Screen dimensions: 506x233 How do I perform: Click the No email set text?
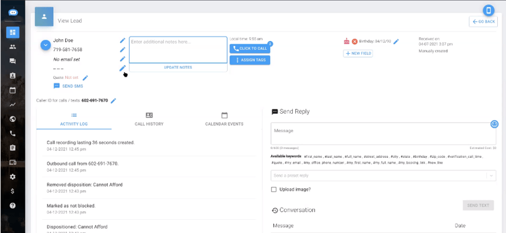[x=66, y=59]
